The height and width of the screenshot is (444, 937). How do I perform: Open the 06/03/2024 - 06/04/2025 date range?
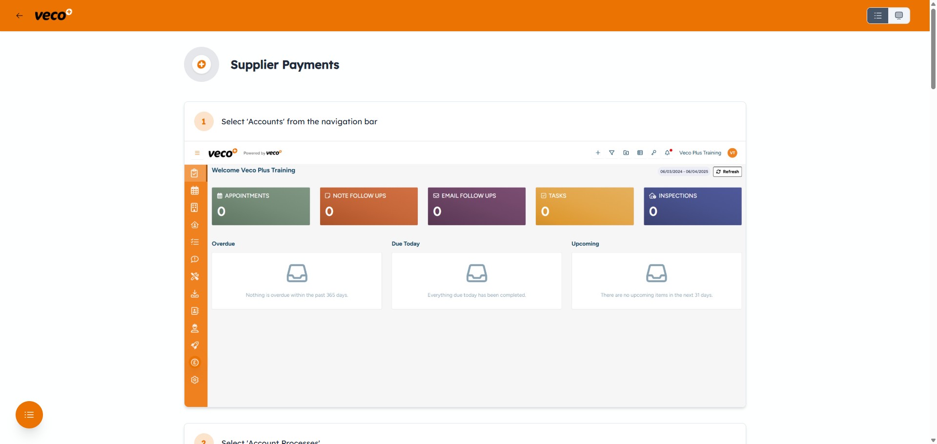point(684,172)
